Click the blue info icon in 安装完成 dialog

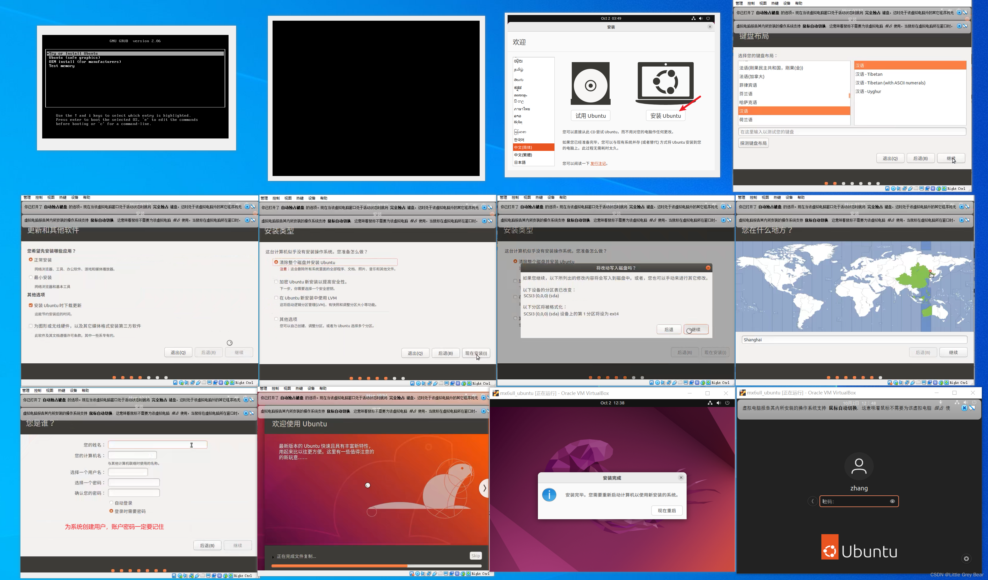(x=549, y=495)
